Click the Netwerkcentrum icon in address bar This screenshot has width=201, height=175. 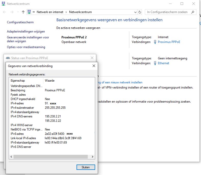[29, 12]
